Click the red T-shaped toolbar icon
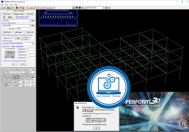 click(27, 8)
